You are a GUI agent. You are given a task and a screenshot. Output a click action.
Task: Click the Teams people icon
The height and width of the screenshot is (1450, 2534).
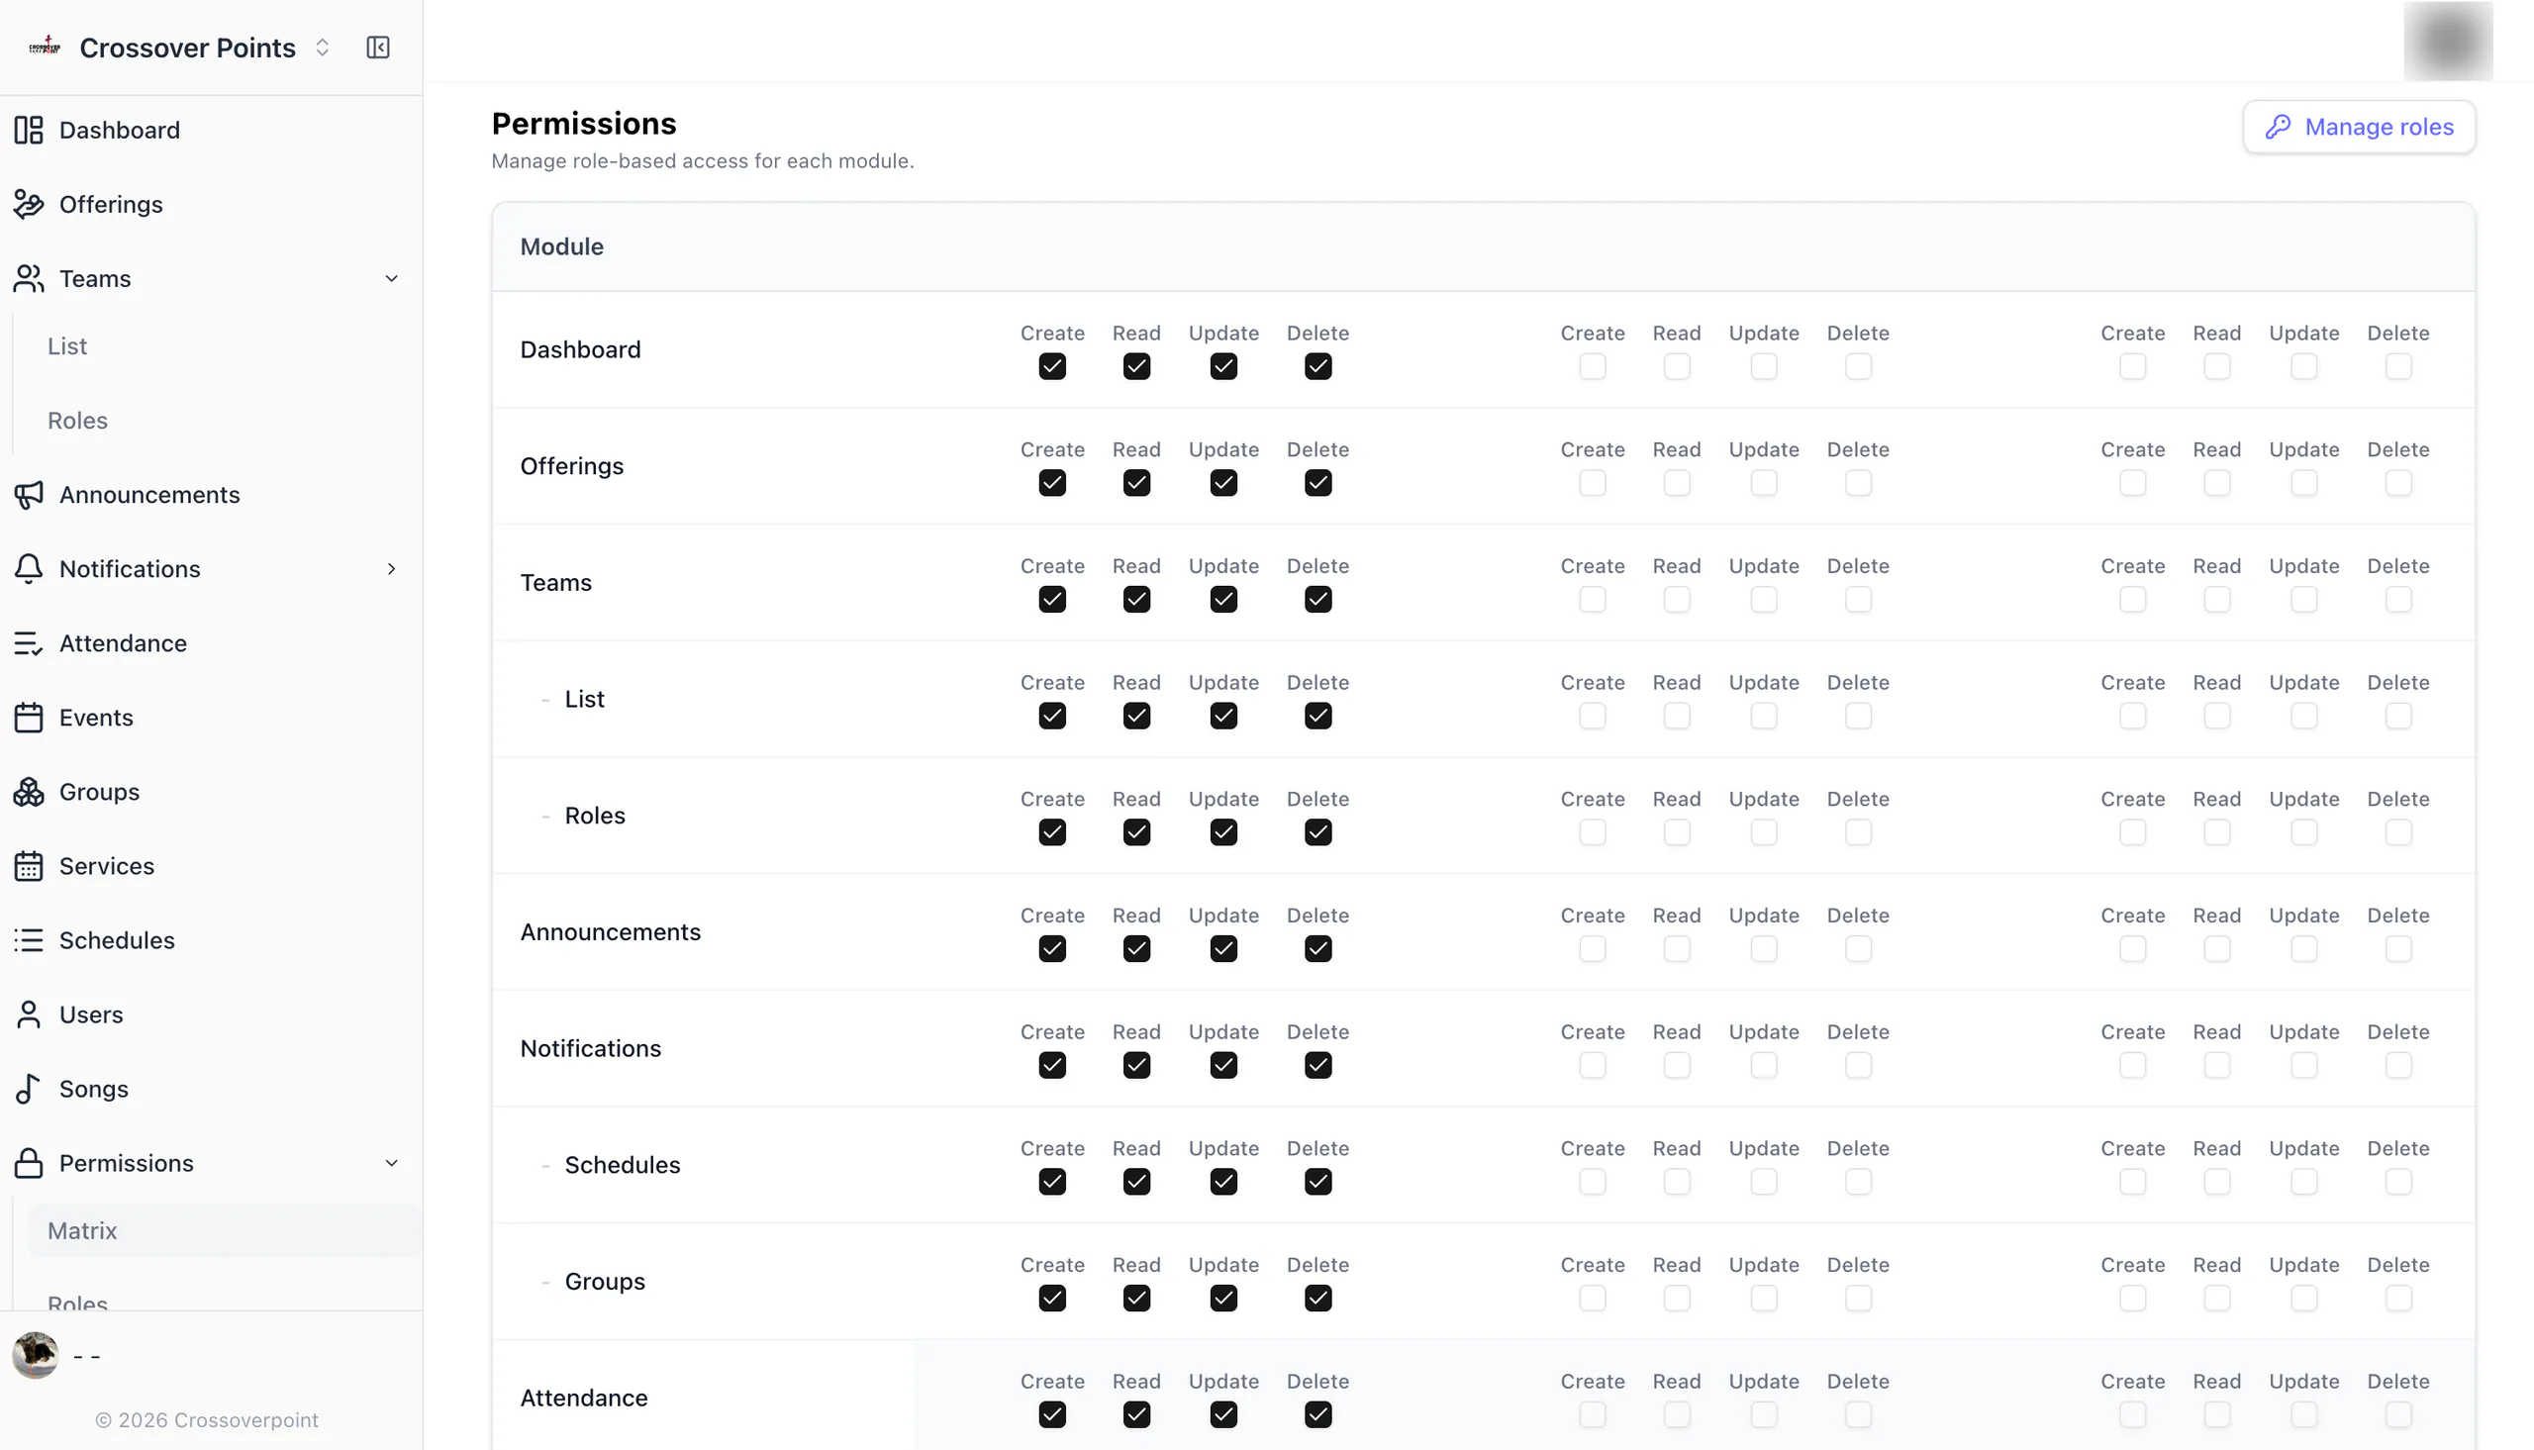pyautogui.click(x=29, y=278)
